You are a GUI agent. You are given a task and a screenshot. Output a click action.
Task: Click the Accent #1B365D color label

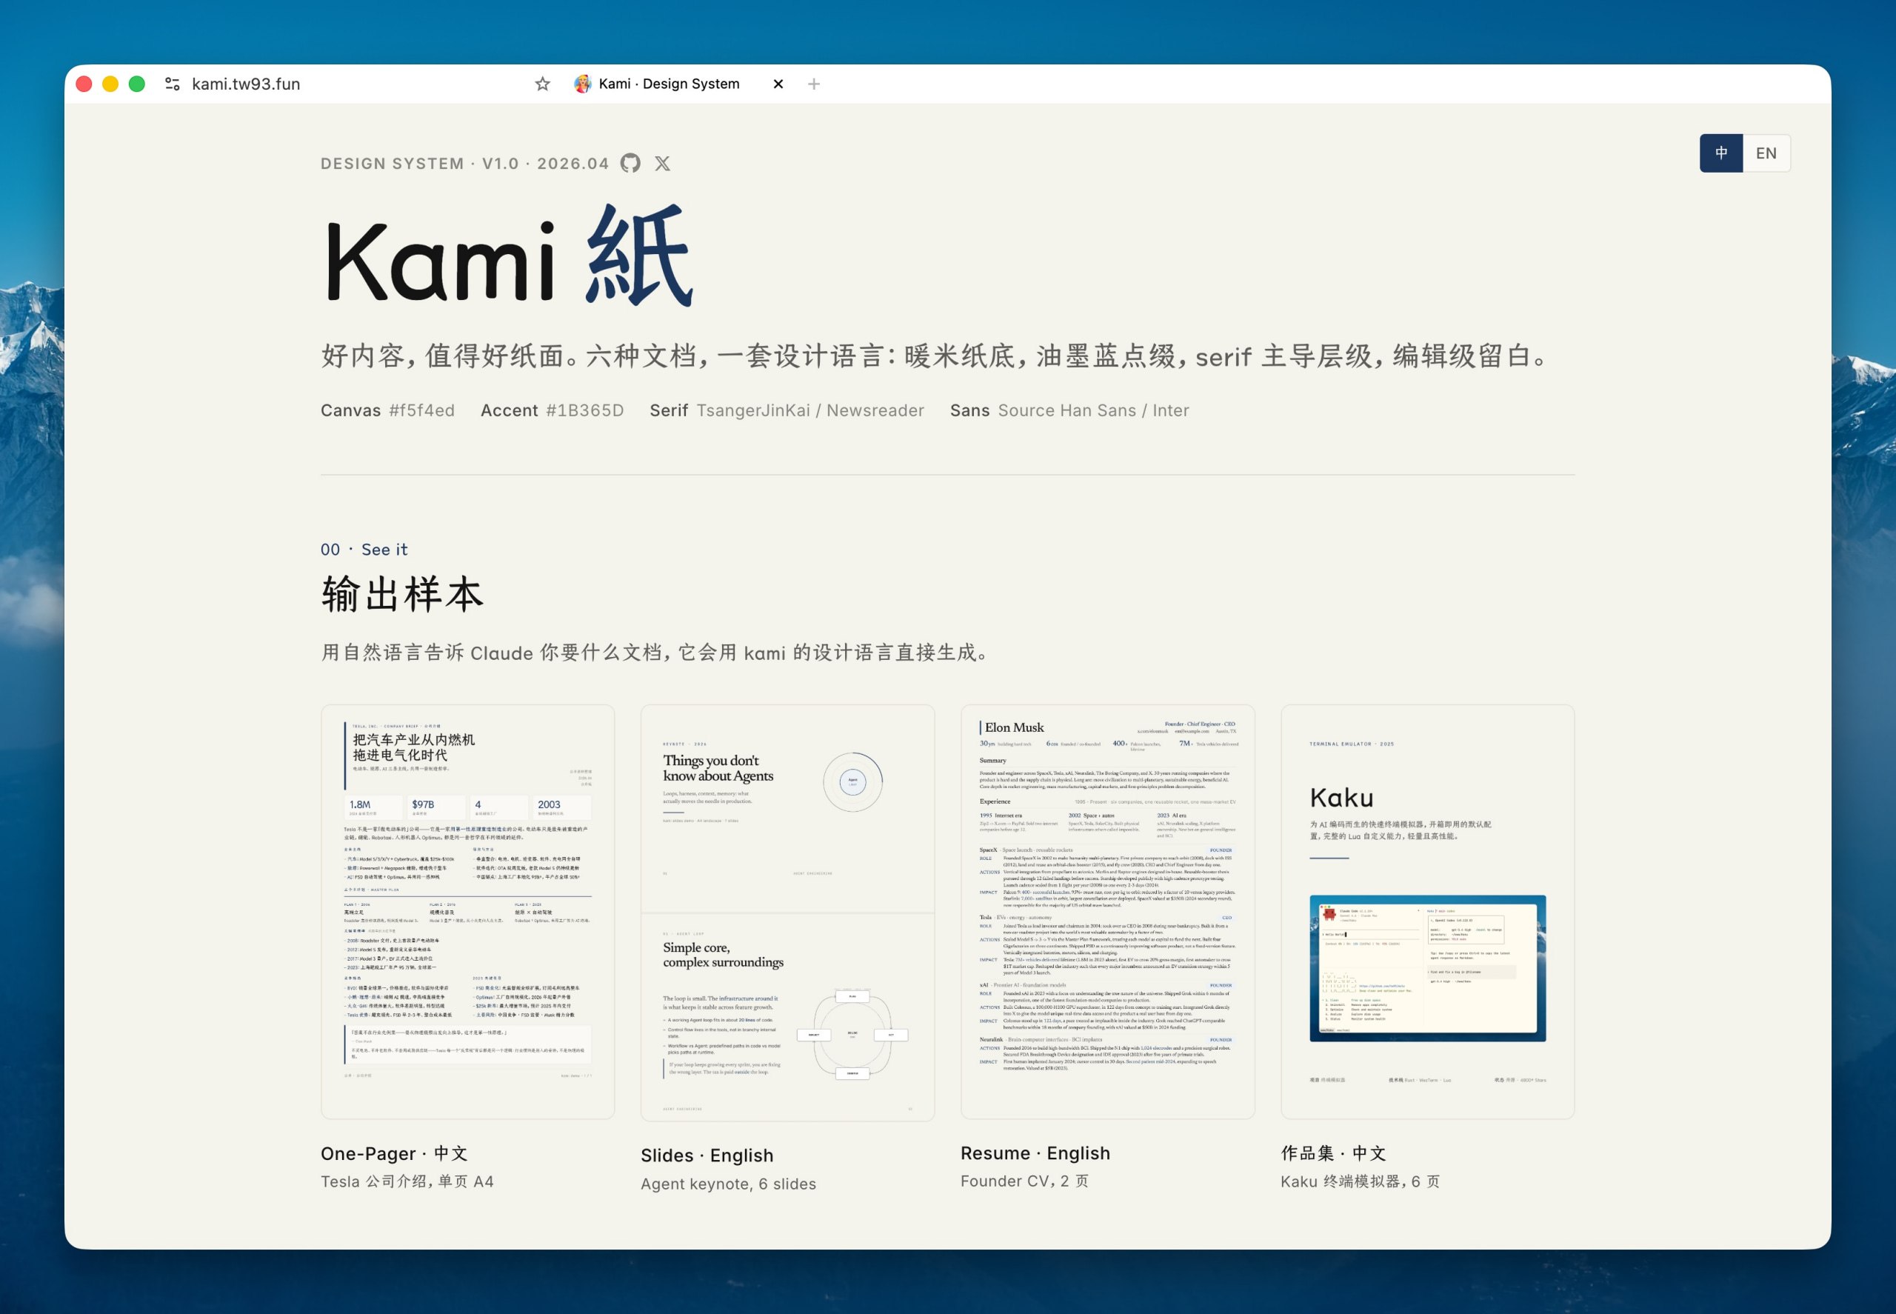(x=552, y=410)
